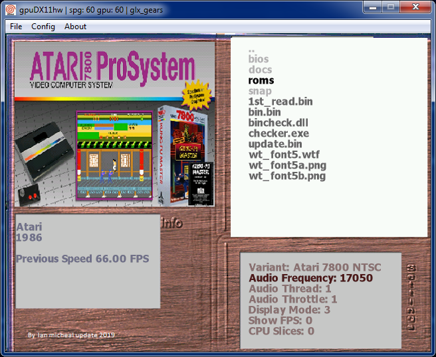Select the 'docs' folder entry
This screenshot has width=436, height=357.
261,70
